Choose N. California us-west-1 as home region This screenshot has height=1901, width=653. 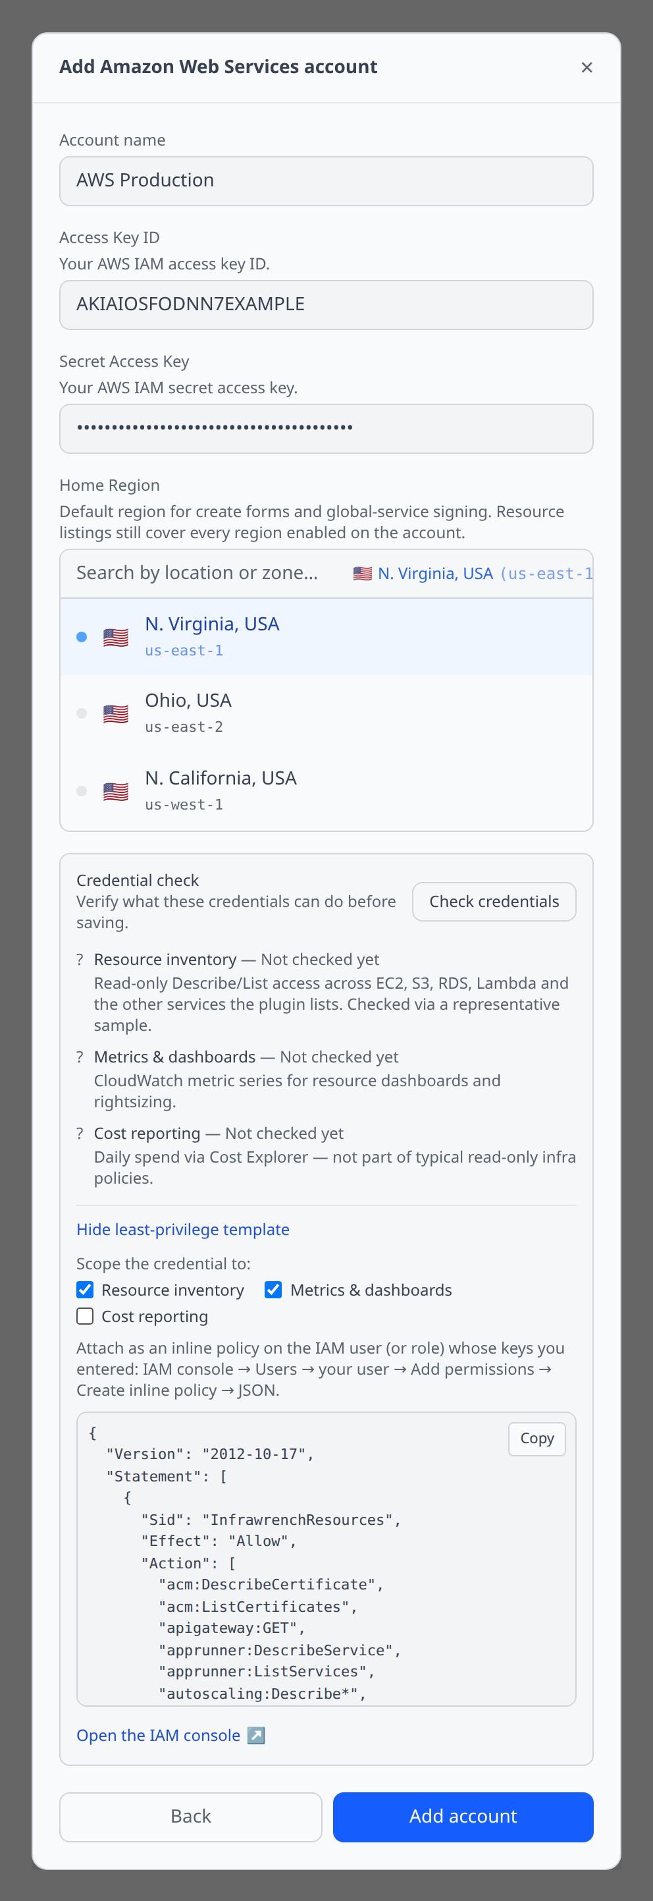tap(326, 791)
